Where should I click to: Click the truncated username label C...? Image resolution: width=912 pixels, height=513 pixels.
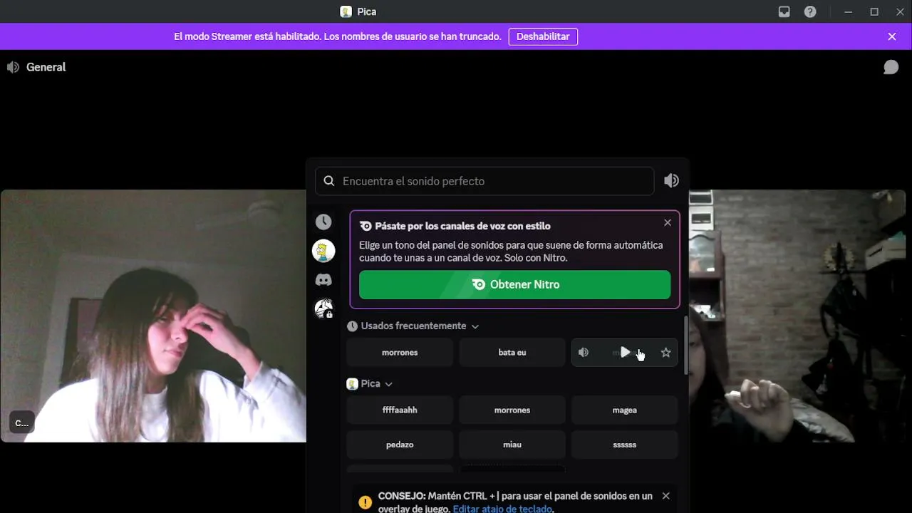tap(22, 423)
